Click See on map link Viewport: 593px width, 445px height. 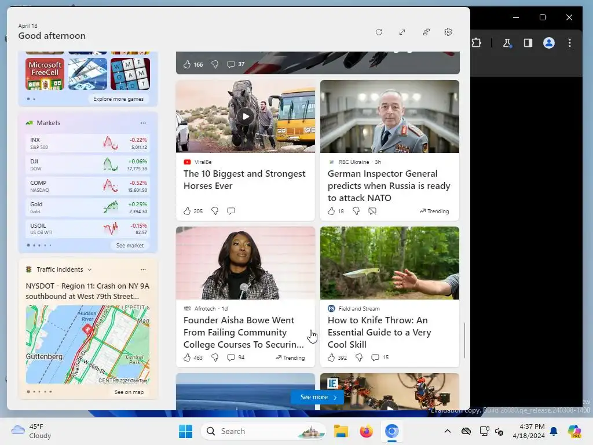tap(129, 392)
